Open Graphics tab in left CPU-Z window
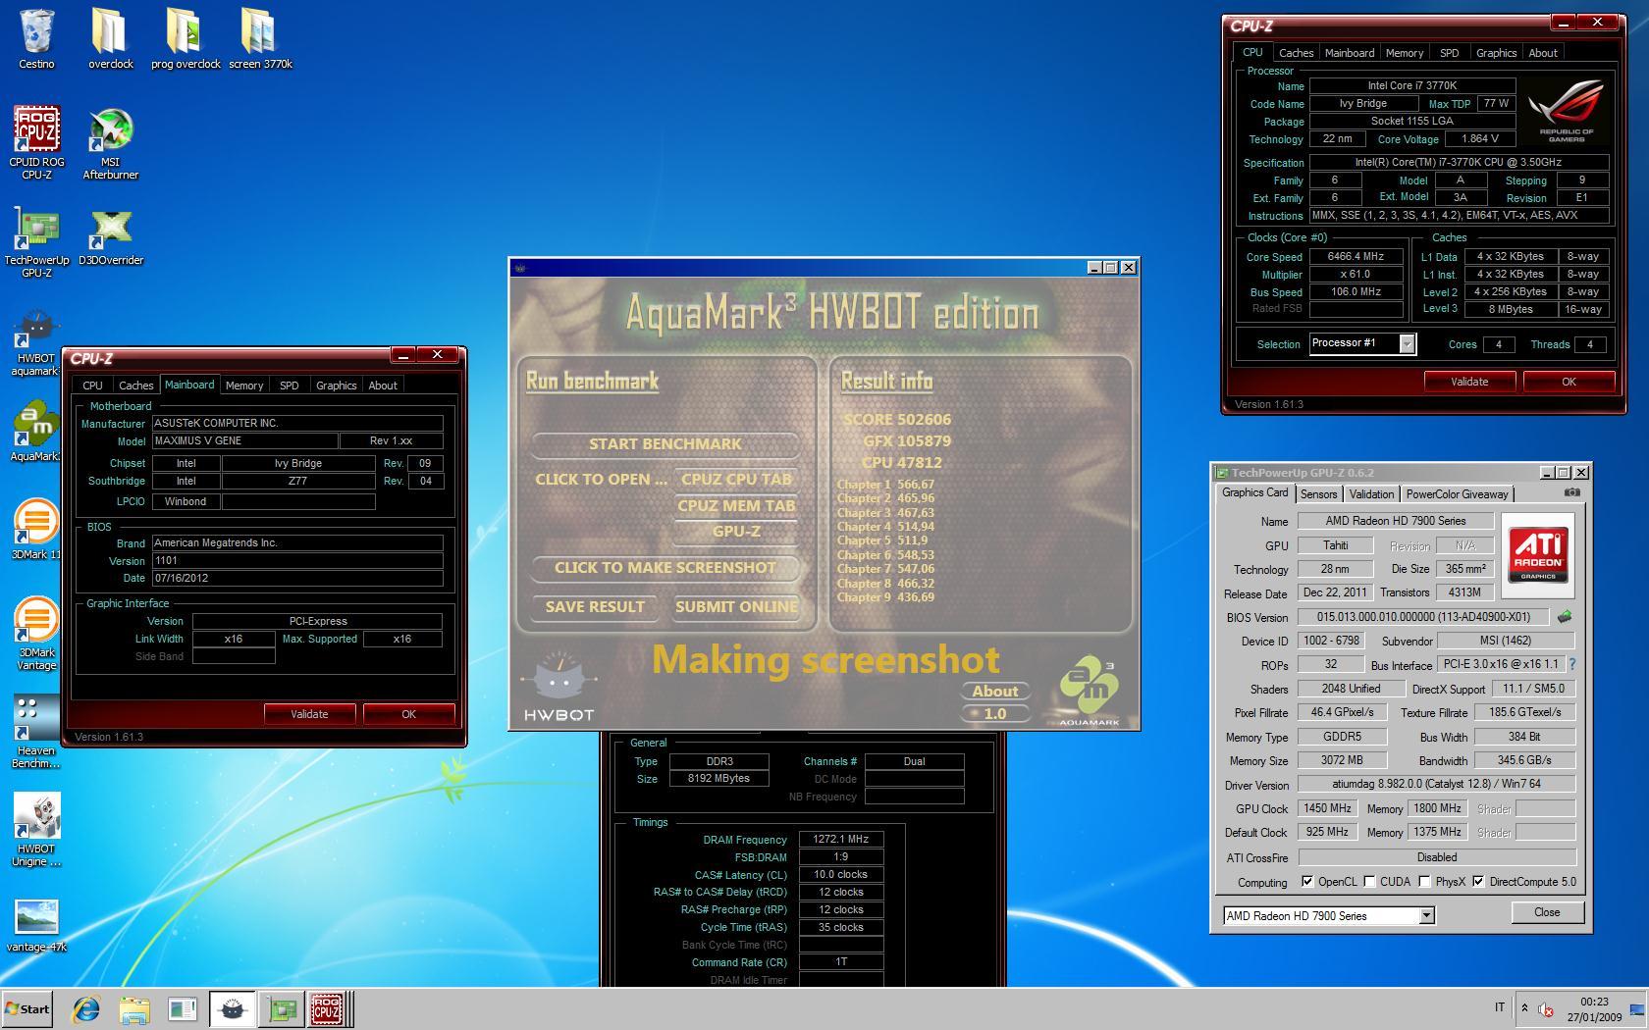The height and width of the screenshot is (1030, 1649). (x=336, y=386)
